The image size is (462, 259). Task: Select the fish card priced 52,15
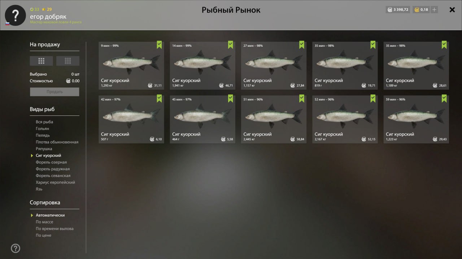[x=345, y=119]
